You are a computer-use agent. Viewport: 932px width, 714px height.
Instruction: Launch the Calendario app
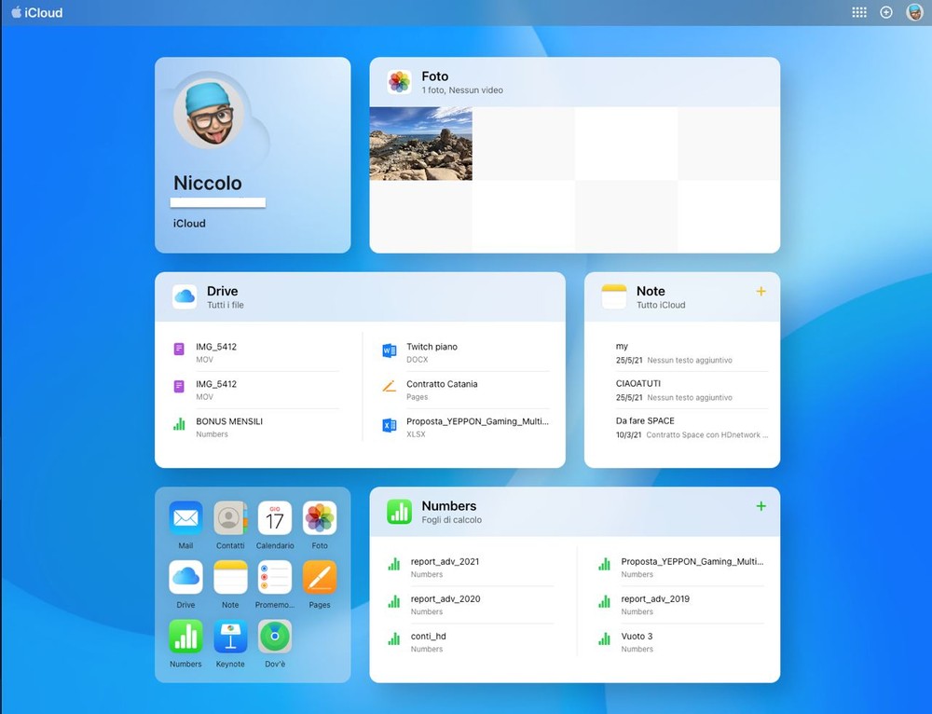(x=275, y=518)
